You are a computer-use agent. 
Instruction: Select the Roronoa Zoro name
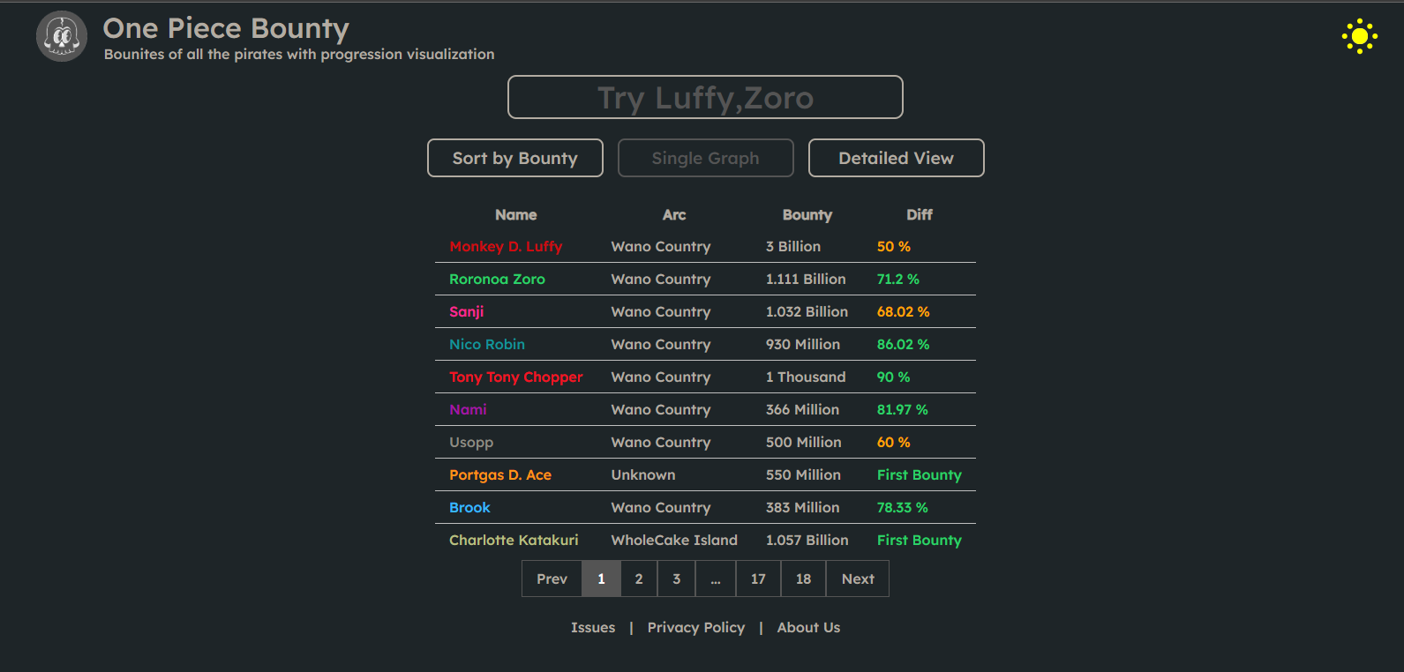(x=497, y=280)
